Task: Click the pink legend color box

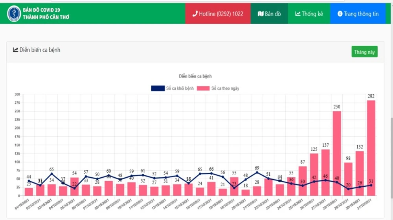Action: coord(203,88)
